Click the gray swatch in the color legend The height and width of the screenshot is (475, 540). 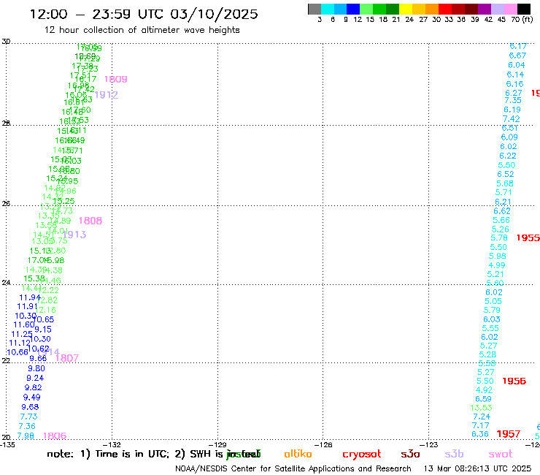[315, 9]
